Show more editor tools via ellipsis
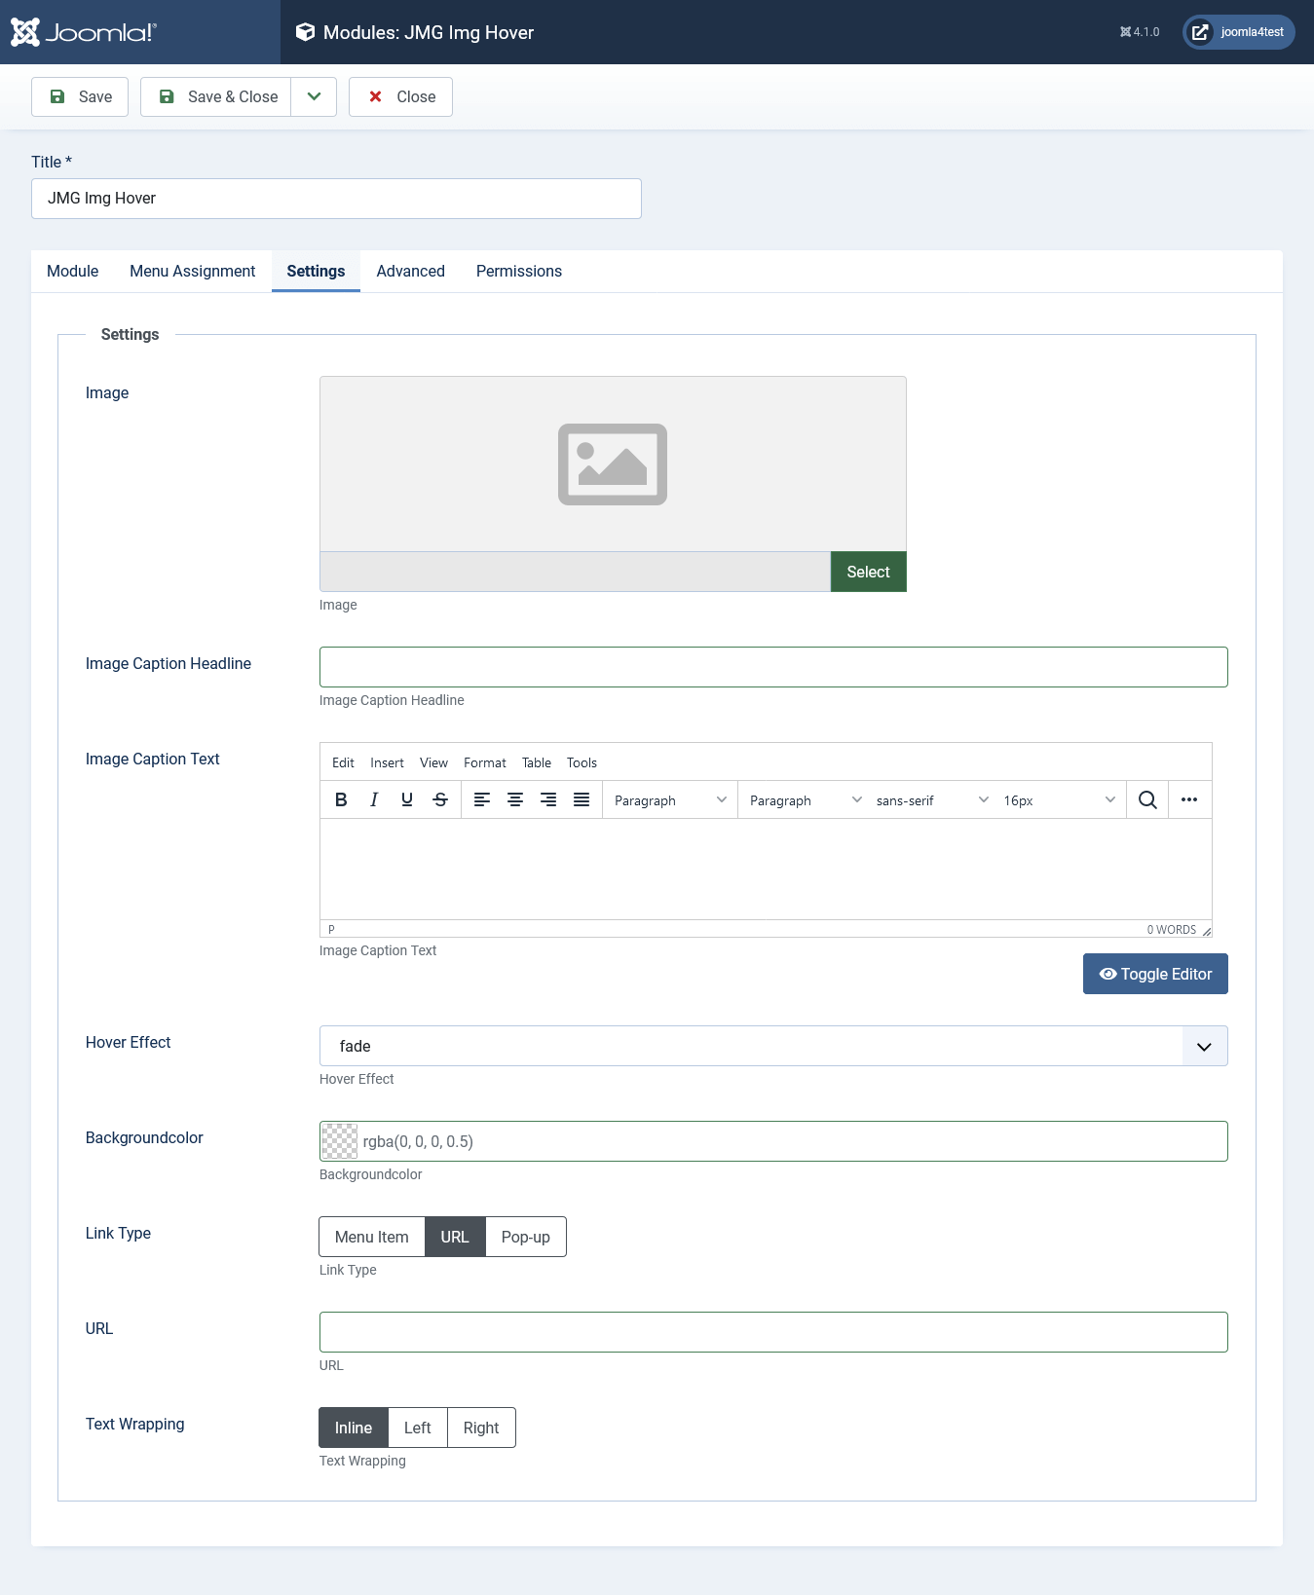 1189,799
